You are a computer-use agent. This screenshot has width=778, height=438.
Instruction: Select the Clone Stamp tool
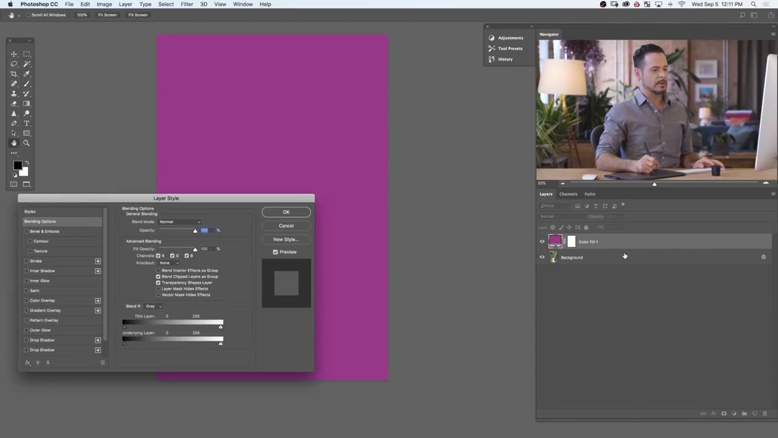click(x=14, y=93)
